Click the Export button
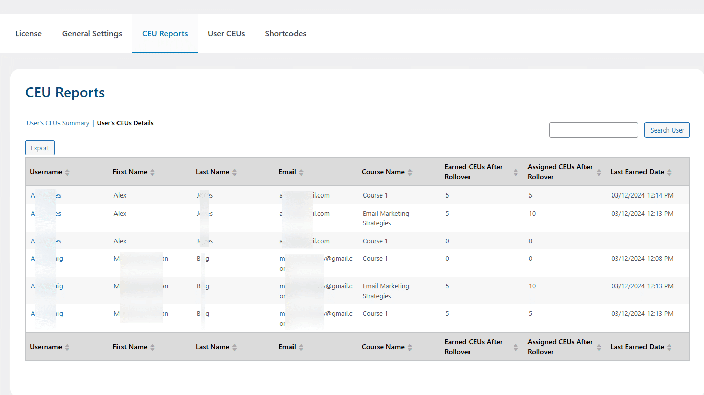Image resolution: width=704 pixels, height=395 pixels. pyautogui.click(x=40, y=148)
